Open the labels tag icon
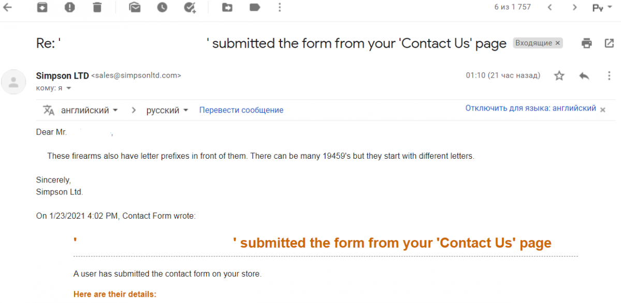Image resolution: width=621 pixels, height=303 pixels. tap(254, 7)
